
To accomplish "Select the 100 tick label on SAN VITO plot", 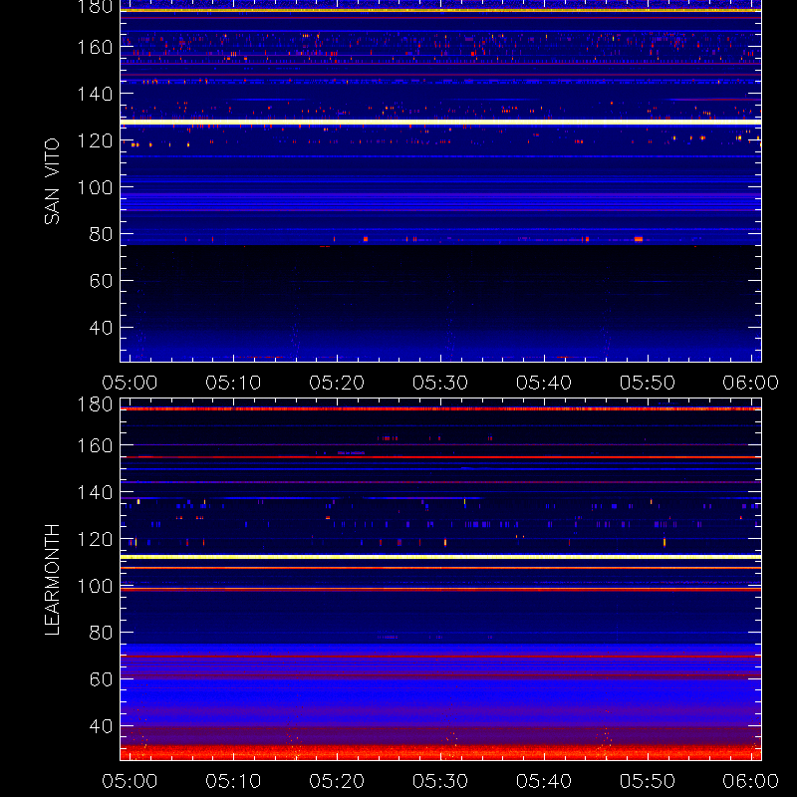I will 95,187.
